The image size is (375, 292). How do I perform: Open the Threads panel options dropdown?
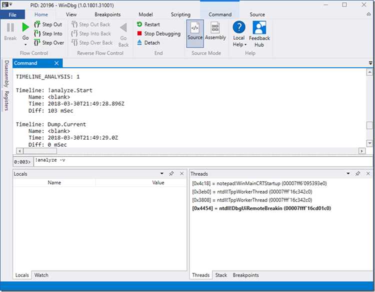pos(348,174)
